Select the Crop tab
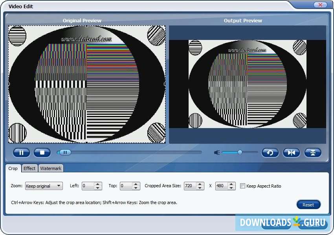The width and height of the screenshot is (334, 235). click(x=13, y=168)
